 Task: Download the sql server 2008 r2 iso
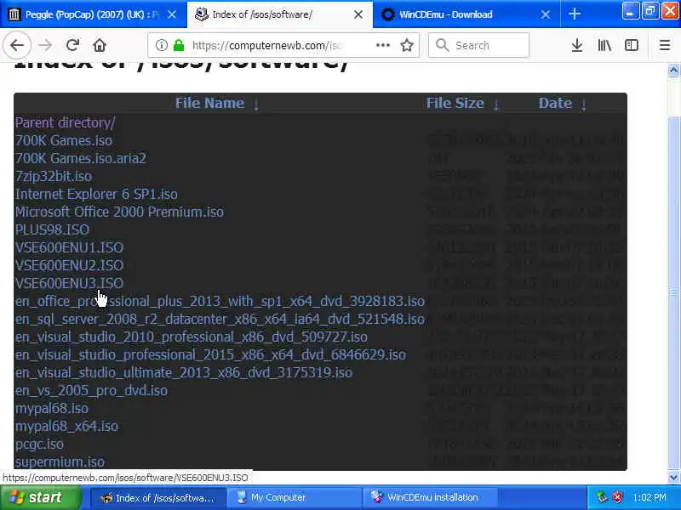coord(220,319)
